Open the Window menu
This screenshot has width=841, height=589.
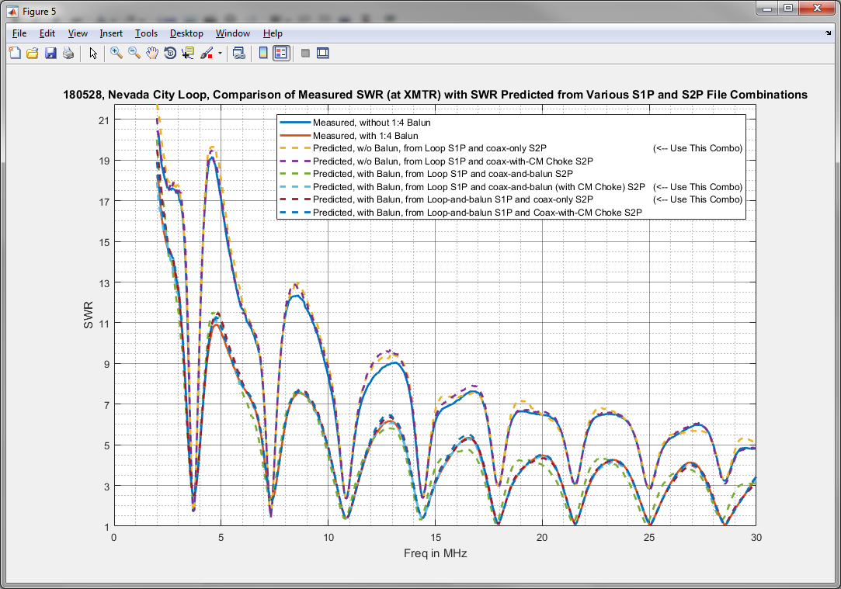pos(233,33)
